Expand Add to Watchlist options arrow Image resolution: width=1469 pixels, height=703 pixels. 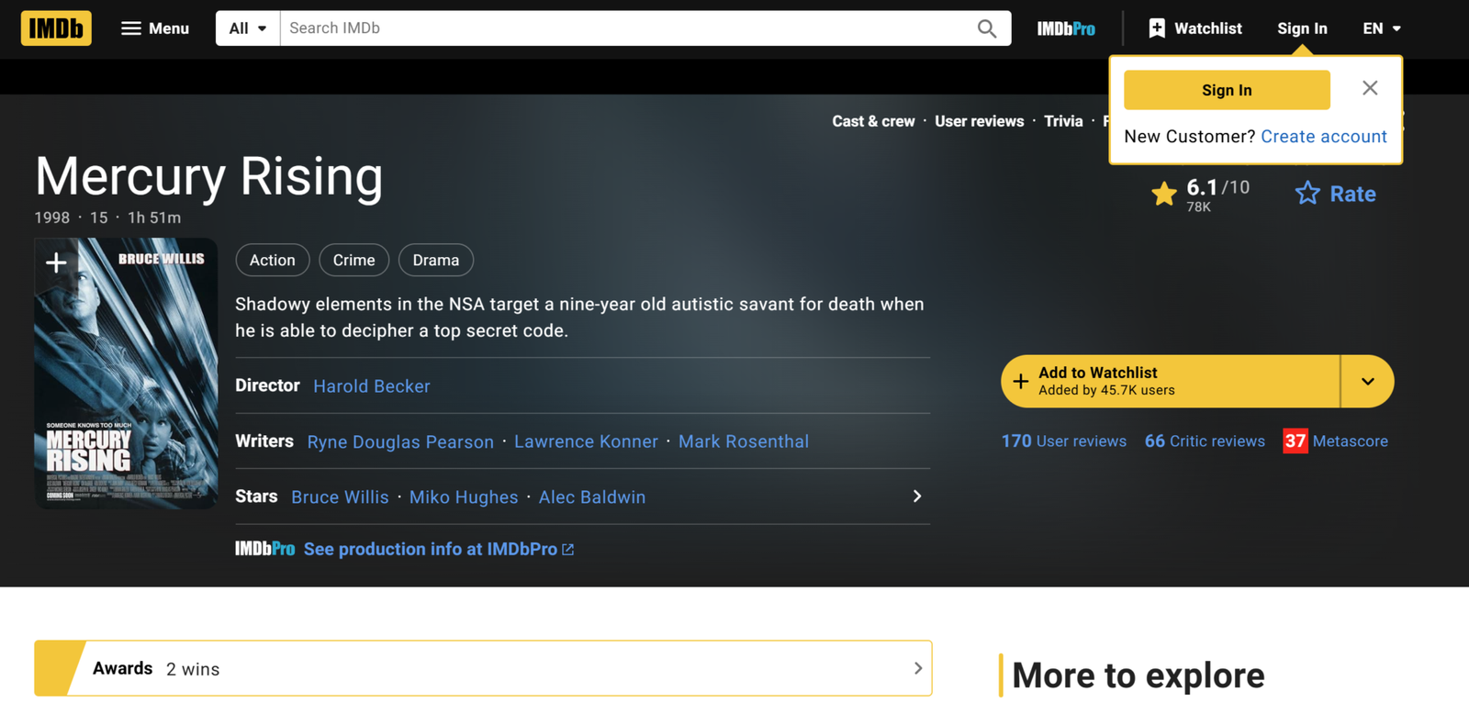pyautogui.click(x=1367, y=382)
